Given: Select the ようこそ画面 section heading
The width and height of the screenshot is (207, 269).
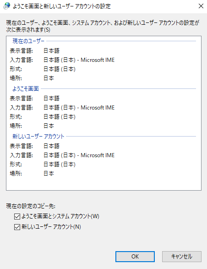Looking at the screenshot, I should point(26,89).
